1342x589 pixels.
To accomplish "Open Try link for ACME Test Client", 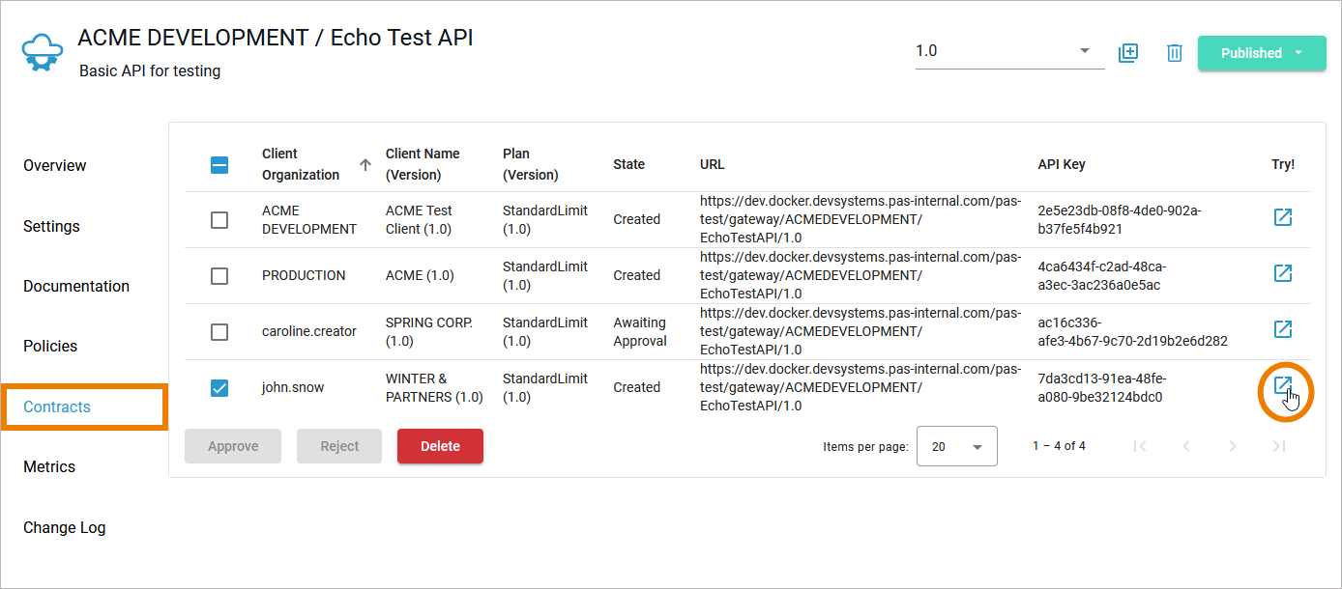I will tap(1283, 217).
